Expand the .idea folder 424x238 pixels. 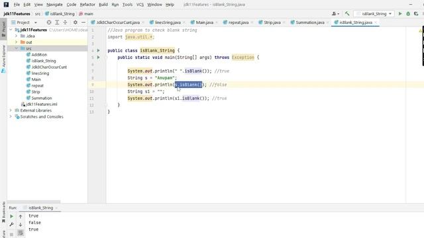(16, 36)
